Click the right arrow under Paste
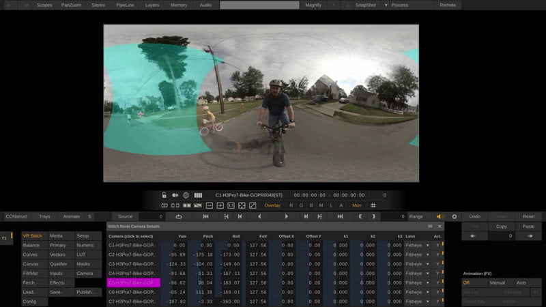Viewport: 546px width, 307px height. [530, 236]
